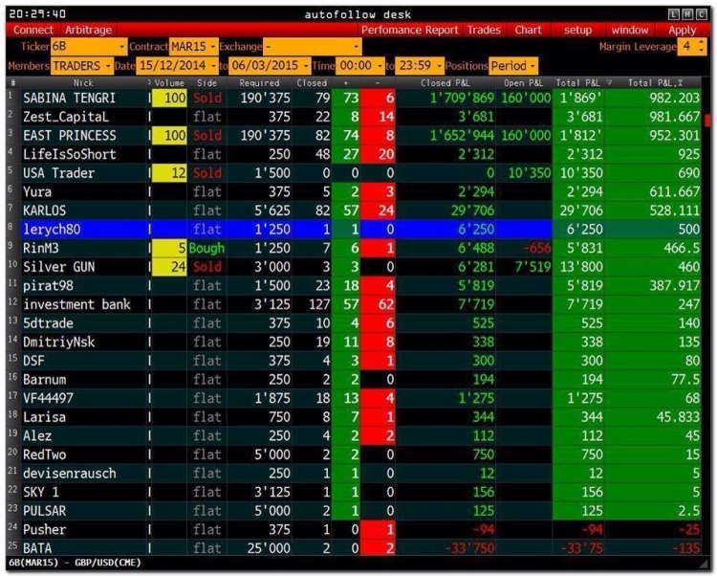This screenshot has width=717, height=576.
Task: Open the setup menu
Action: 578,31
